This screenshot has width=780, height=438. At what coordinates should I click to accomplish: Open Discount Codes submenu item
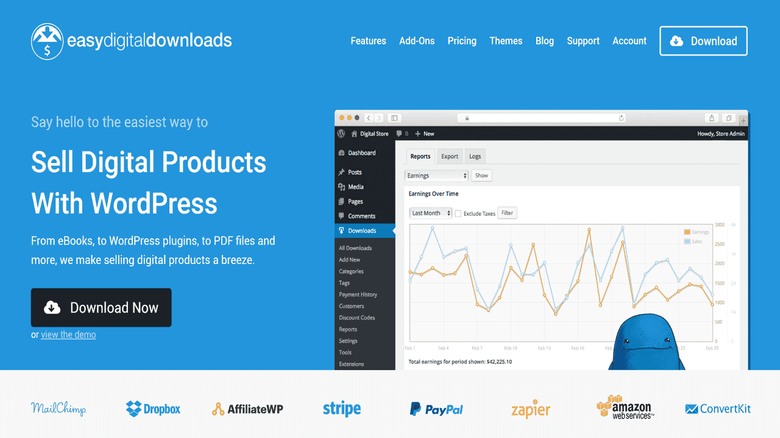point(357,318)
